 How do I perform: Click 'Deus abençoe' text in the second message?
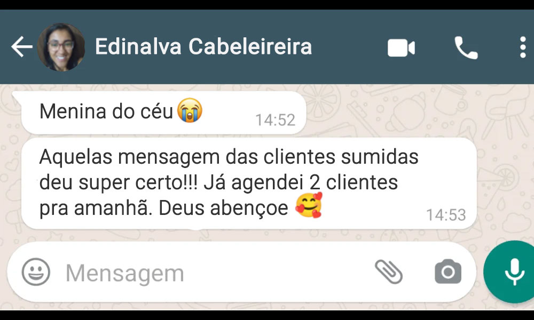[223, 208]
